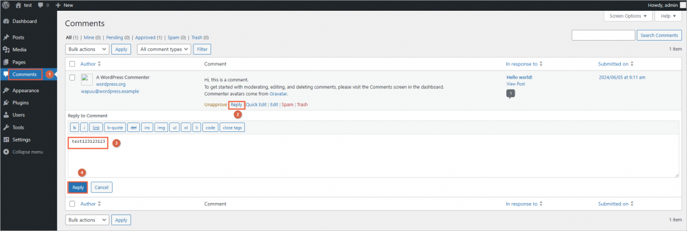Insert bold tag with b button

74,128
